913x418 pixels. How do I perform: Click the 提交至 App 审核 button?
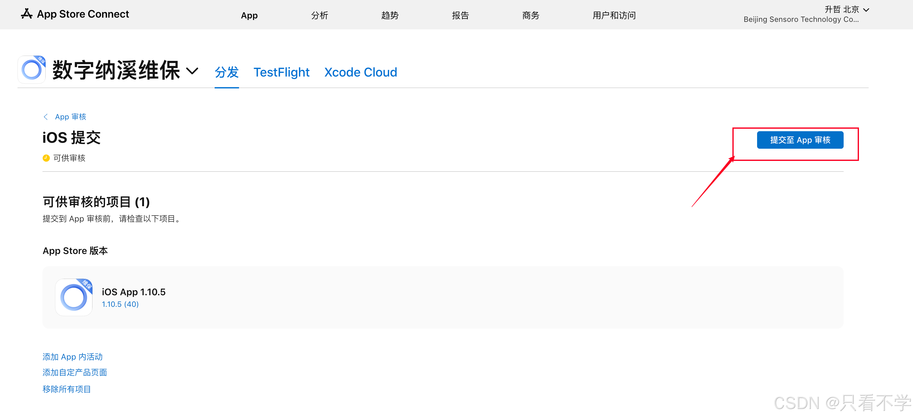pyautogui.click(x=800, y=140)
